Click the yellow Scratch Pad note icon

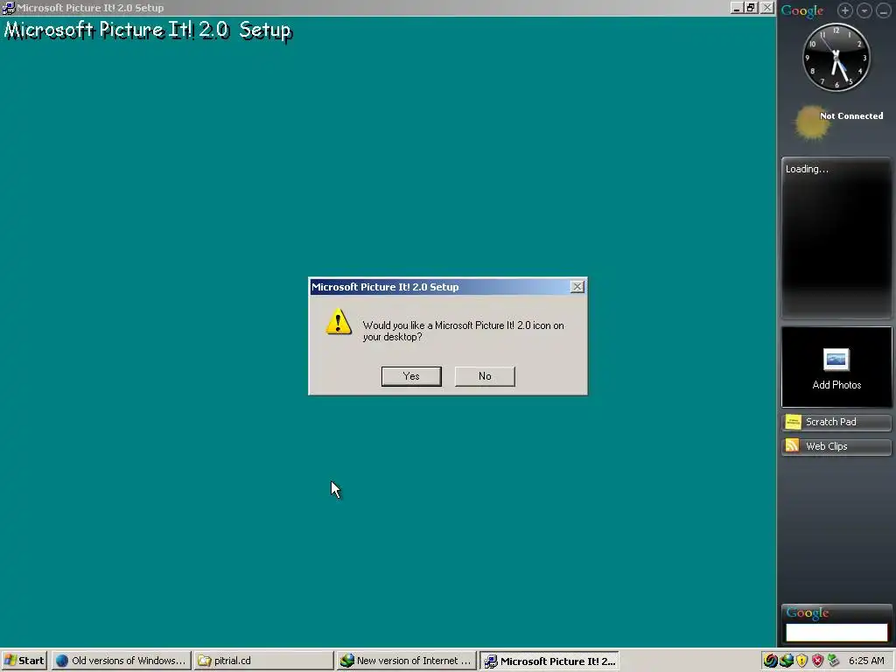(x=793, y=423)
